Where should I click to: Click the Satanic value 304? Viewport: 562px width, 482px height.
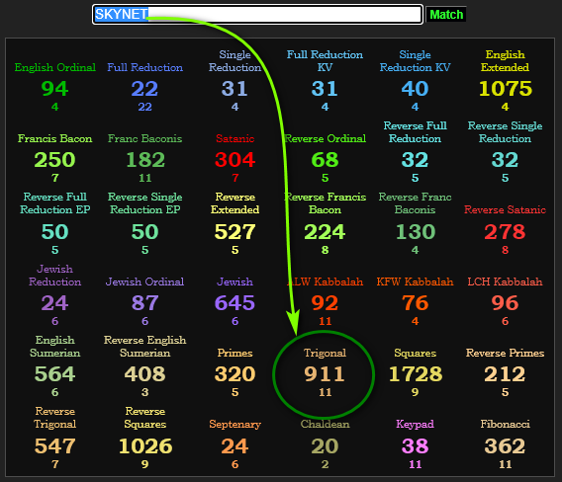point(234,160)
